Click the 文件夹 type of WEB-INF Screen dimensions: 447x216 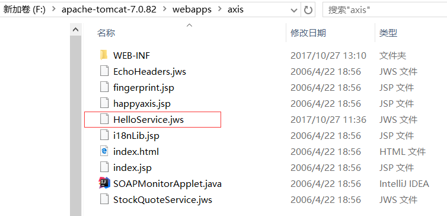click(393, 55)
